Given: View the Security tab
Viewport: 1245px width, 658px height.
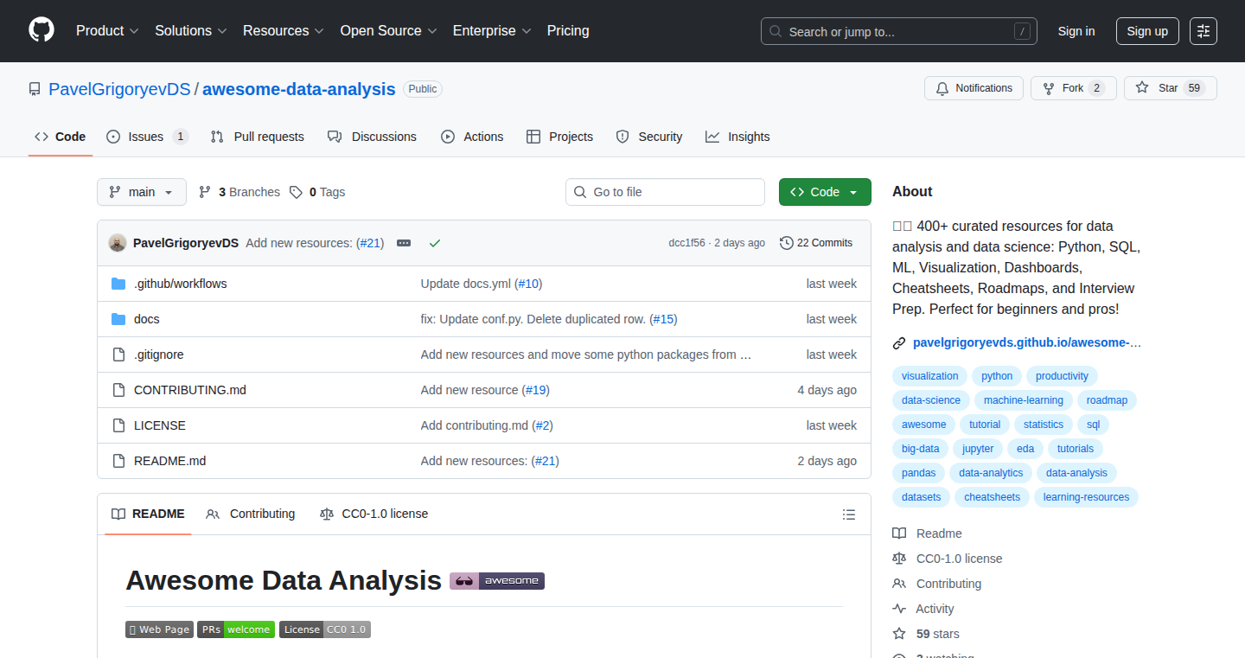Looking at the screenshot, I should tap(648, 137).
